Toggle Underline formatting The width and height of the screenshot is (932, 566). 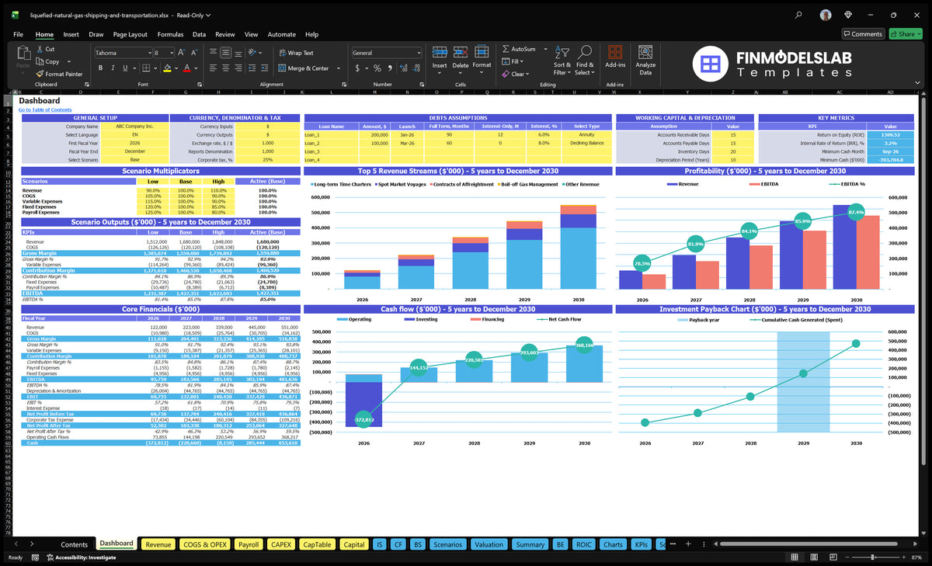click(127, 68)
